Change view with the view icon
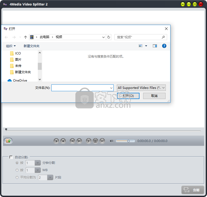 pyautogui.click(x=141, y=46)
